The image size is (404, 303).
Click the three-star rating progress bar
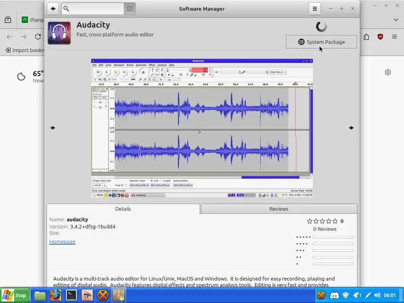pos(333,251)
